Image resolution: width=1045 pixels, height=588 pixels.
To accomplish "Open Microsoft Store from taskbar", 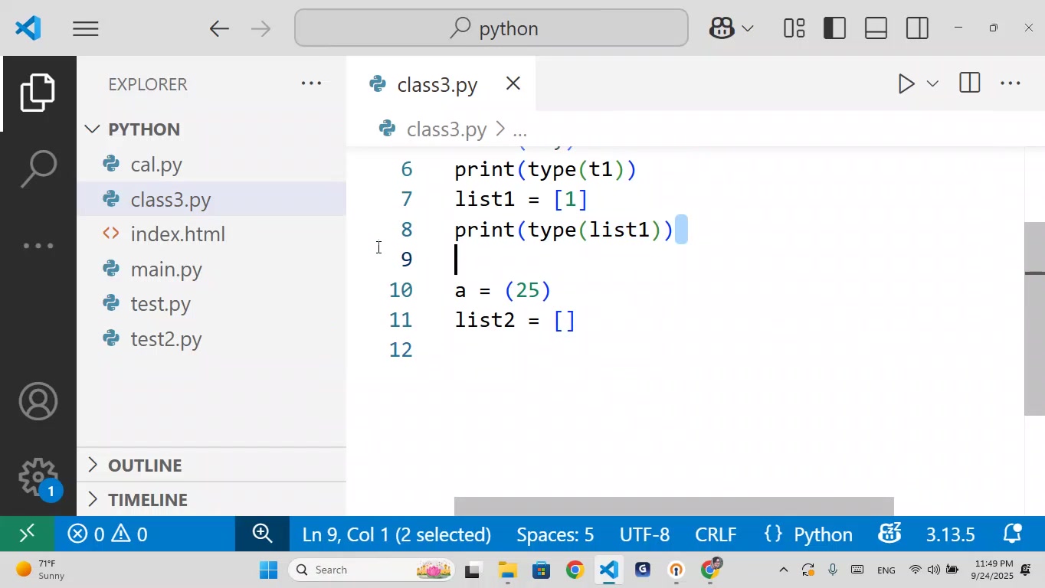I will pyautogui.click(x=541, y=570).
